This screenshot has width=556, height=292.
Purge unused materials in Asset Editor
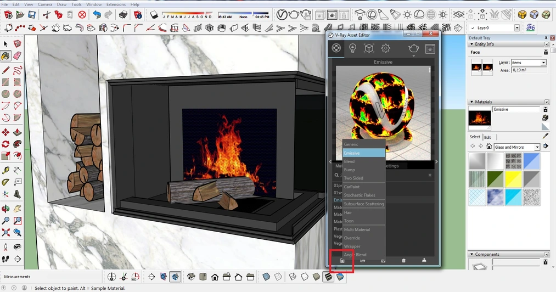(424, 260)
